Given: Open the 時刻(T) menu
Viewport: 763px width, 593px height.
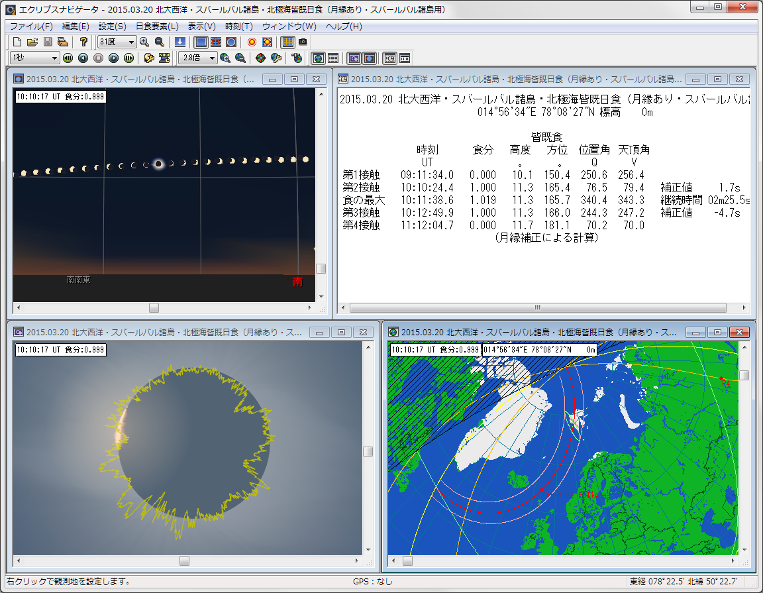Looking at the screenshot, I should click(x=238, y=27).
